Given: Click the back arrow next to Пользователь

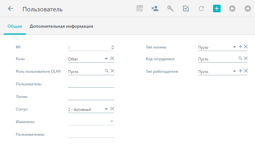Looking at the screenshot, I should pyautogui.click(x=10, y=9).
